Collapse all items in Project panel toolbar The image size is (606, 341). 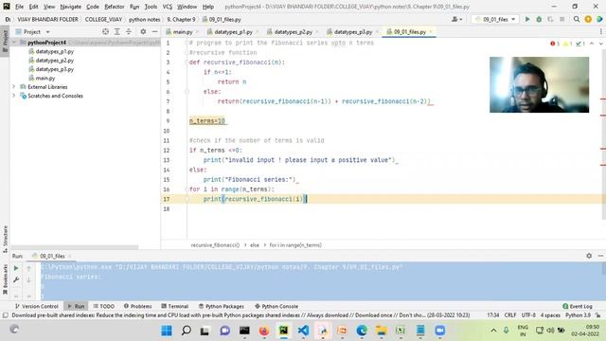(129, 31)
